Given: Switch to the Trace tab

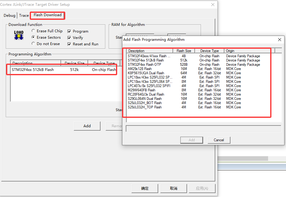Looking at the screenshot, I should [x=24, y=15].
